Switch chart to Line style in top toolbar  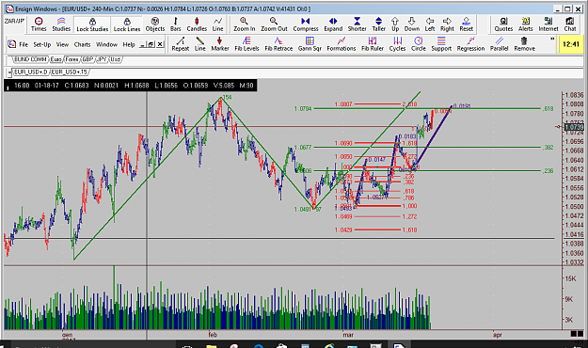point(217,24)
